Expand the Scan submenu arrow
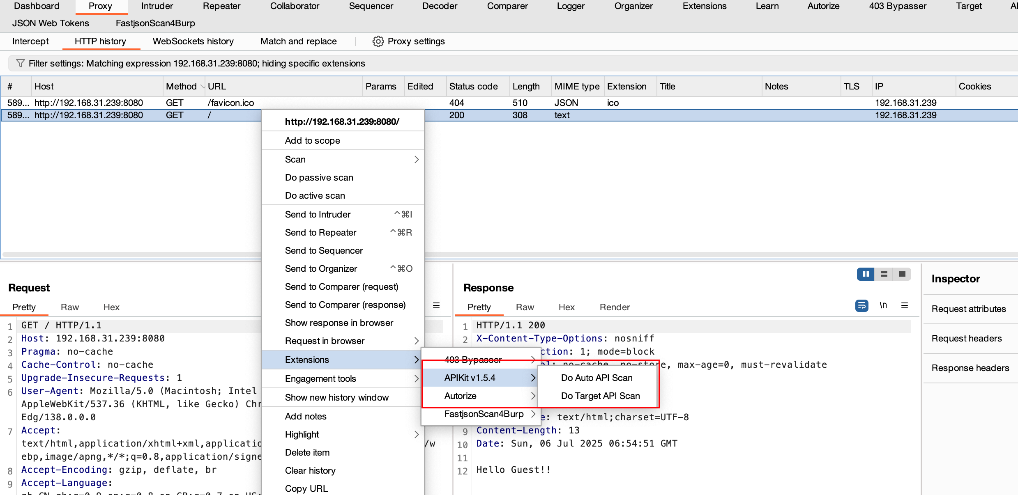This screenshot has height=495, width=1018. click(417, 159)
